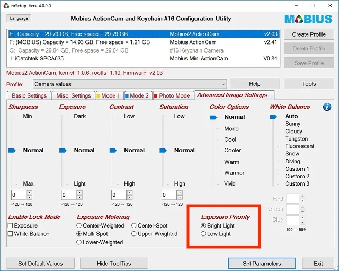Image resolution: width=339 pixels, height=271 pixels.
Task: Click the Create Profile button
Action: pos(309,34)
